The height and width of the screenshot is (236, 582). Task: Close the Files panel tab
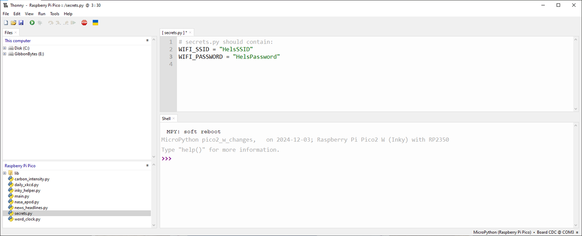(x=16, y=32)
